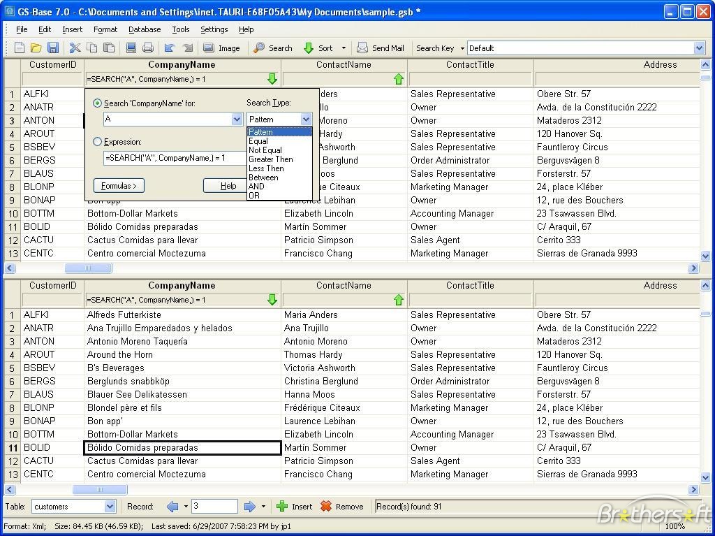Click the Formulas > button
This screenshot has width=715, height=536.
[119, 186]
